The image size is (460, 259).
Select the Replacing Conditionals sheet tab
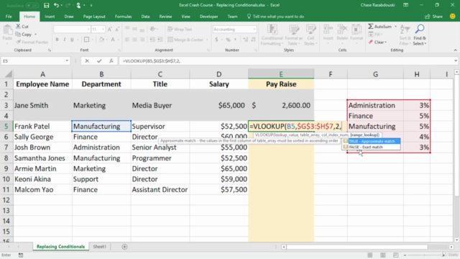[60, 247]
